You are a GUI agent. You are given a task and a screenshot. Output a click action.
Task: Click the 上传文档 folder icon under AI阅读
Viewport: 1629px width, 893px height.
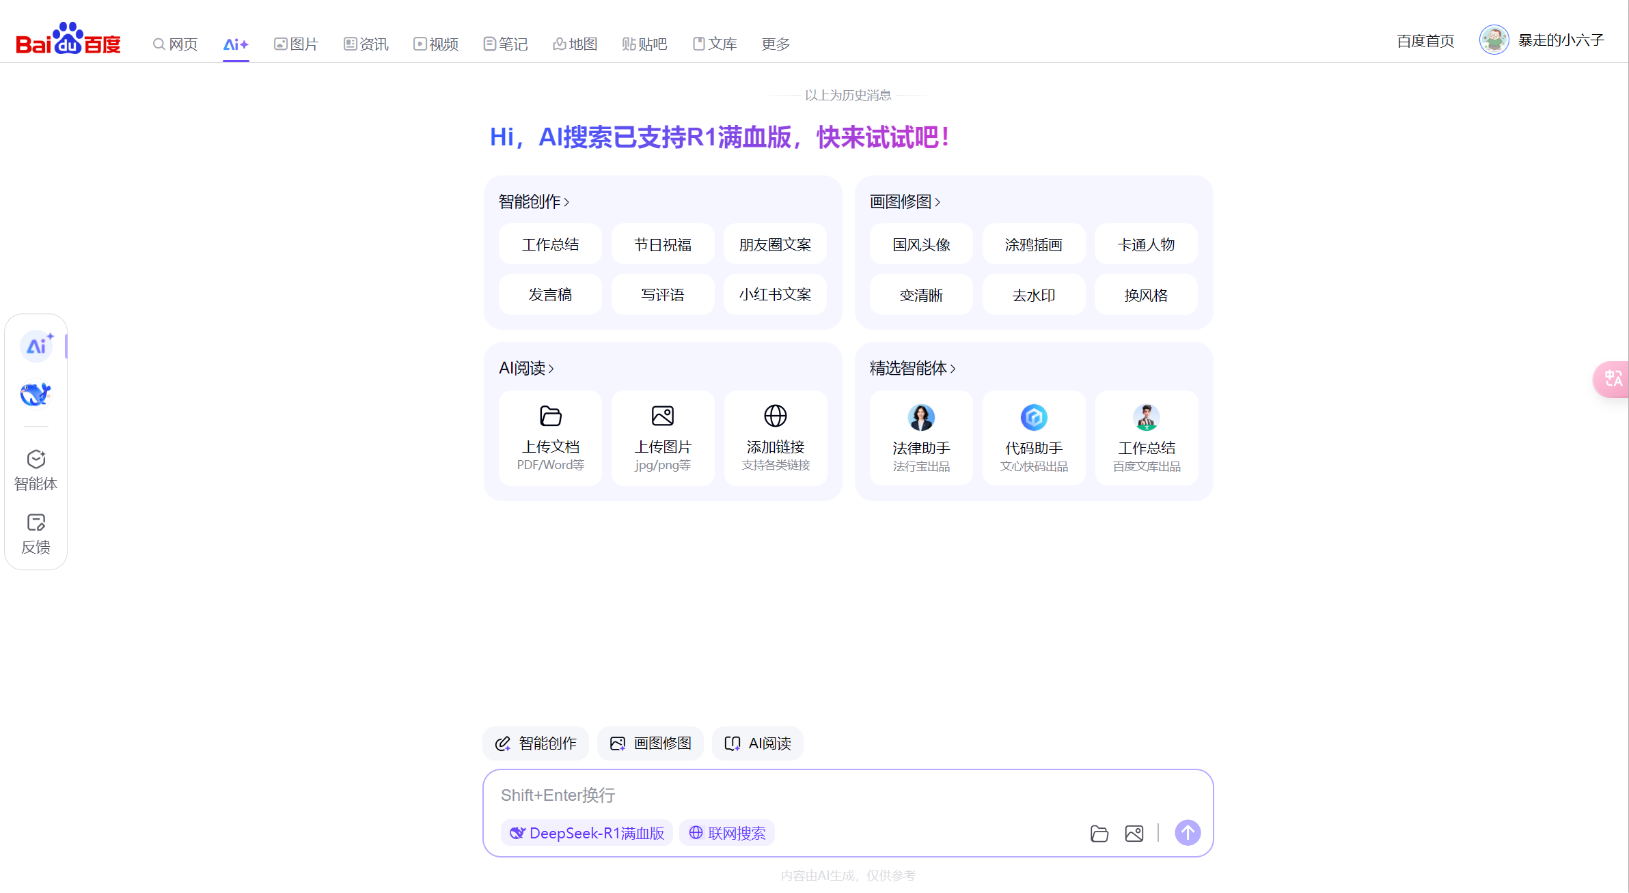click(550, 416)
